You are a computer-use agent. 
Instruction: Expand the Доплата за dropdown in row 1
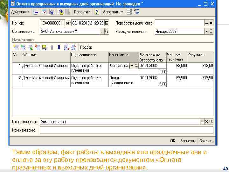[132, 66]
